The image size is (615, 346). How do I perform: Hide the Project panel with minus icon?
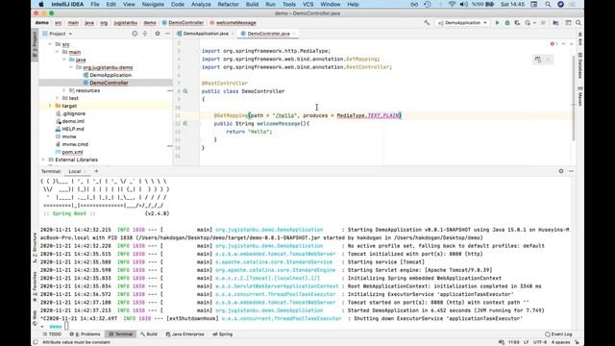pos(167,34)
